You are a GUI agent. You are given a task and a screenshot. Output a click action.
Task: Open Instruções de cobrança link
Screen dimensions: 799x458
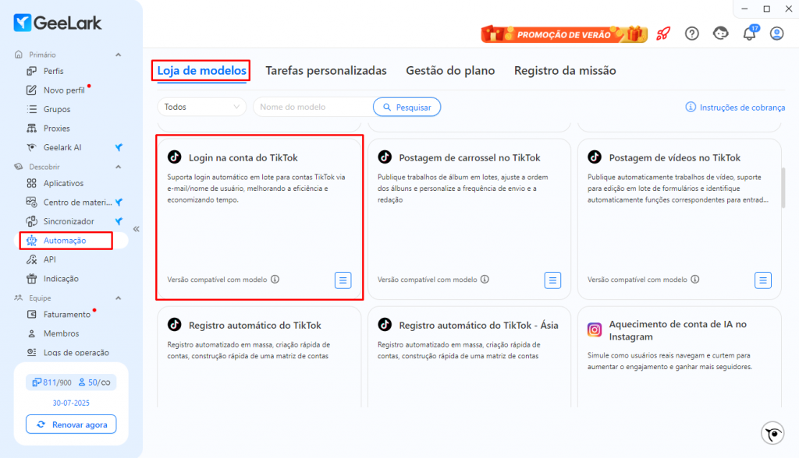(735, 107)
